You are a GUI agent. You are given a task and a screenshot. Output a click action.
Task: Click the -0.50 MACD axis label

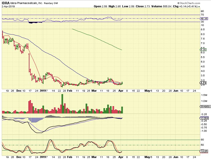coord(204,124)
